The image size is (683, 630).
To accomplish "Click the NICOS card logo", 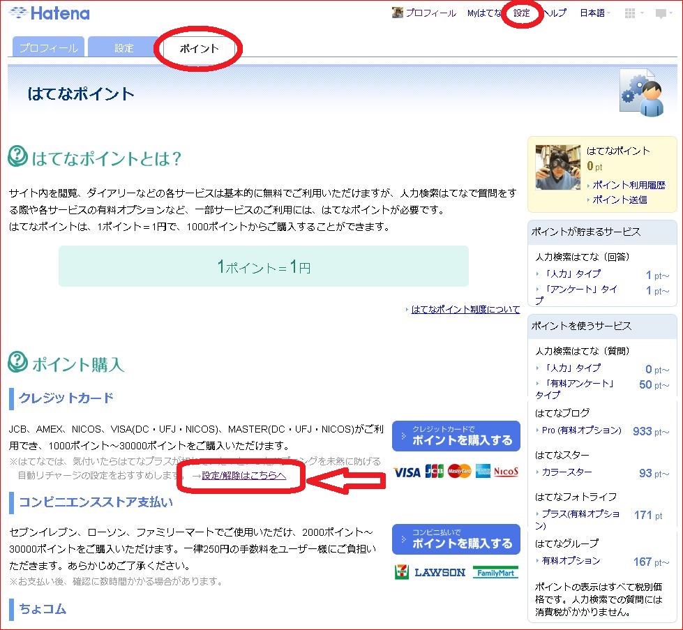I will tap(506, 471).
